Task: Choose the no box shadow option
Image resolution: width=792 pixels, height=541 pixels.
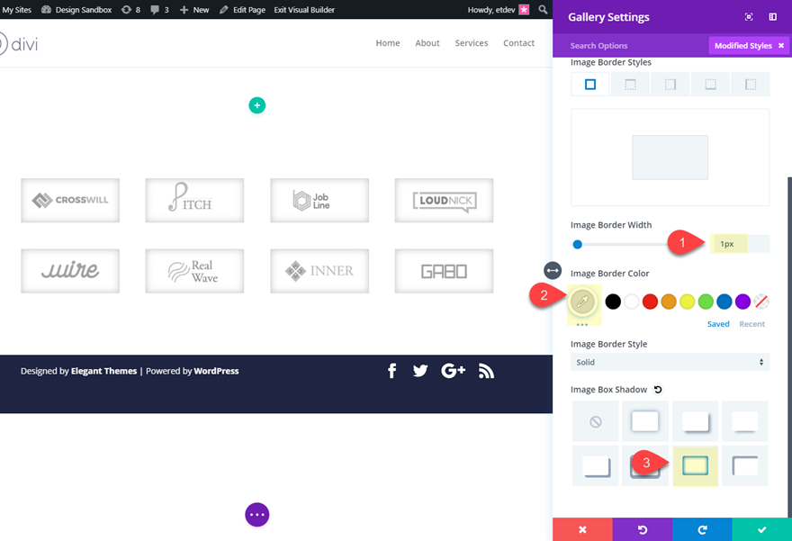Action: [x=596, y=421]
